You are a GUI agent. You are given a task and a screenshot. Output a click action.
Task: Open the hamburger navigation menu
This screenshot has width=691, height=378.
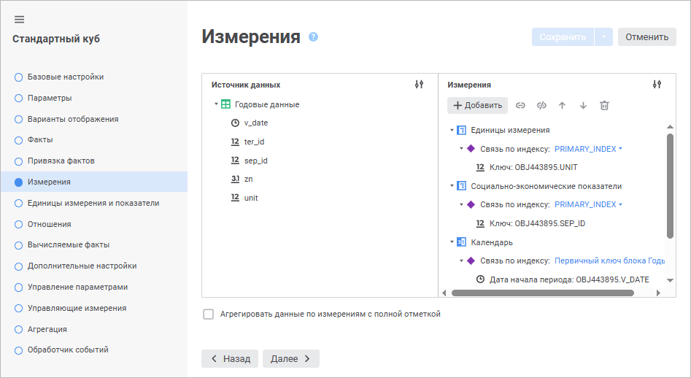coord(19,19)
